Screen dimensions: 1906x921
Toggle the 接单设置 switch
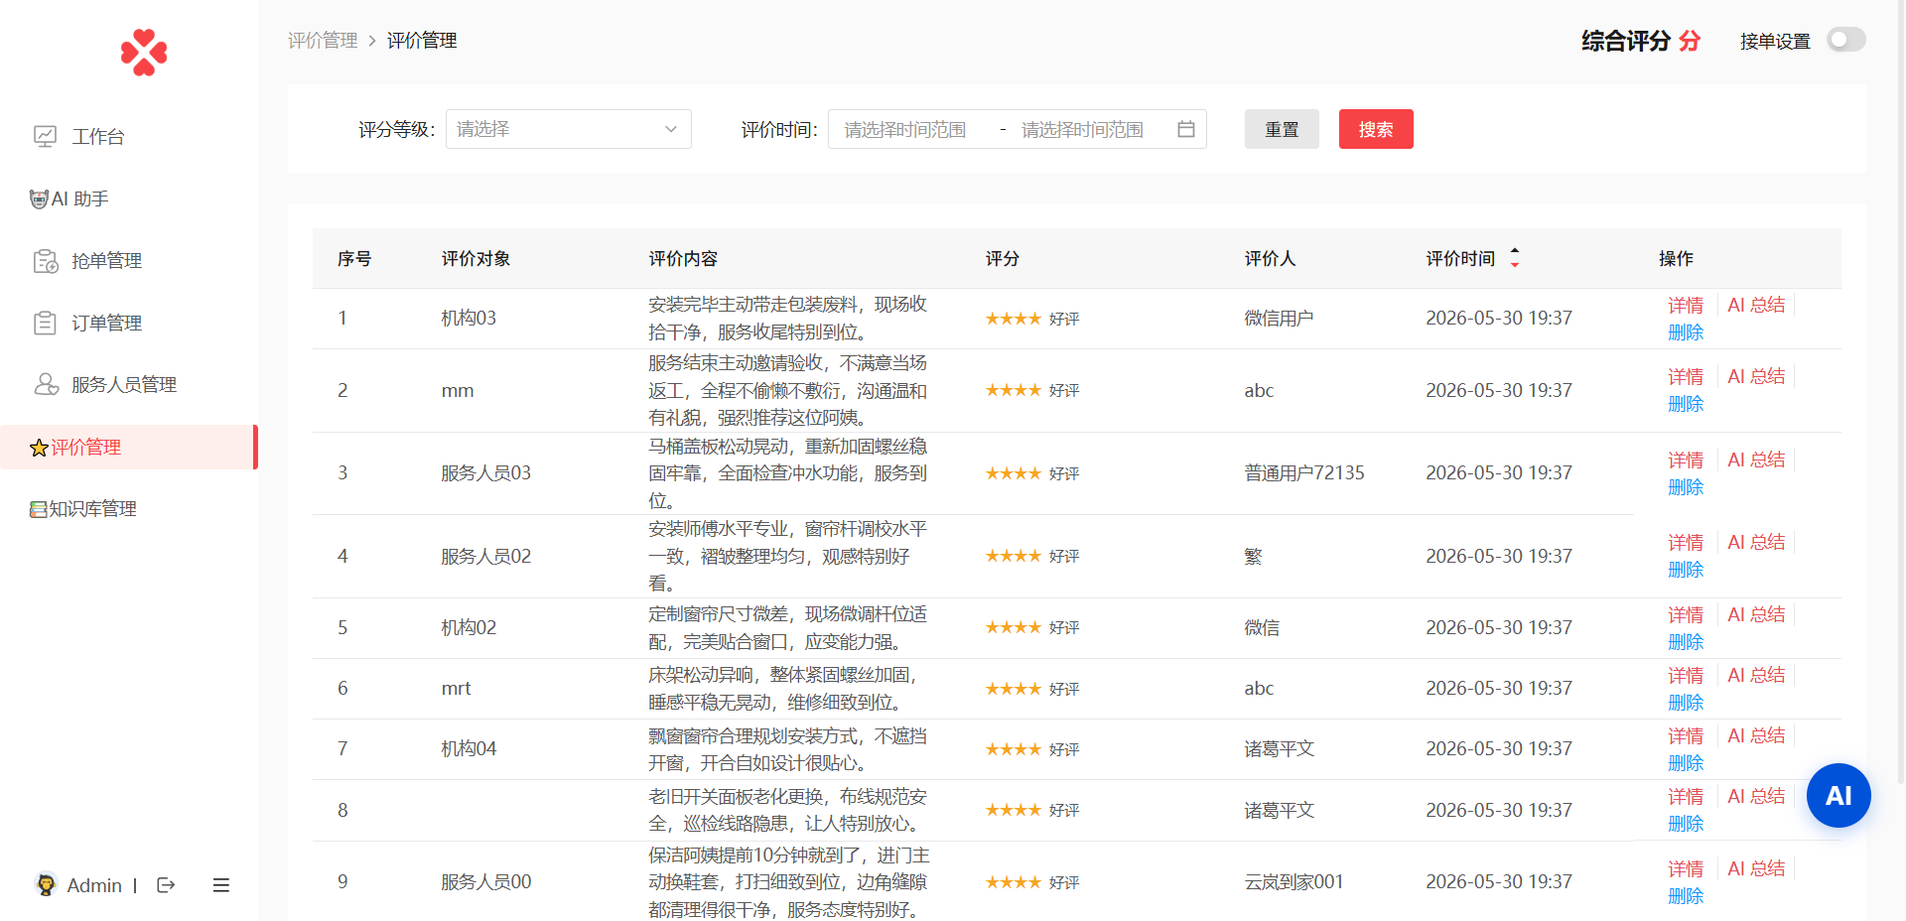click(1846, 40)
